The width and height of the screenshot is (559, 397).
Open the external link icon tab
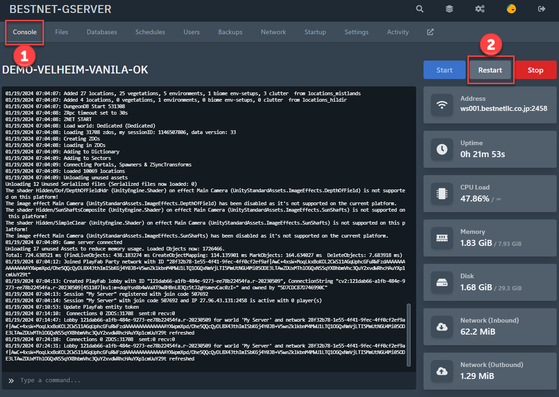430,32
